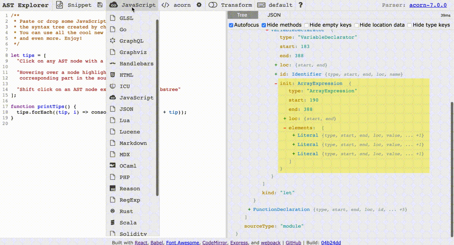The image size is (454, 245).
Task: Open parser settings gear icon
Action: [199, 5]
